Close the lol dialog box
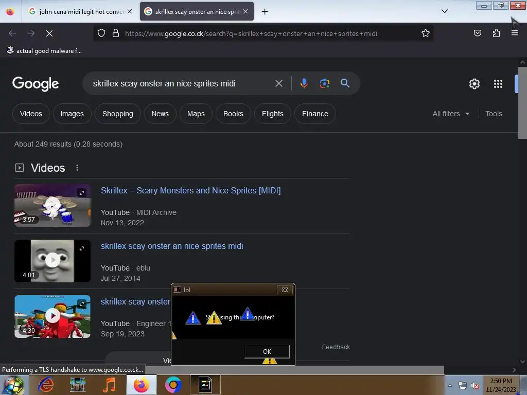The image size is (527, 395). pos(285,290)
